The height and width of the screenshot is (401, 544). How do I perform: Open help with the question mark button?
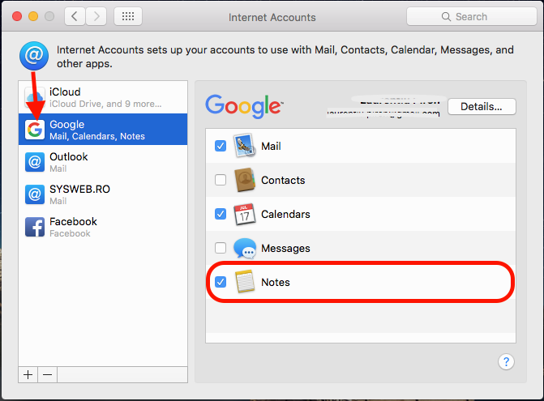(506, 362)
